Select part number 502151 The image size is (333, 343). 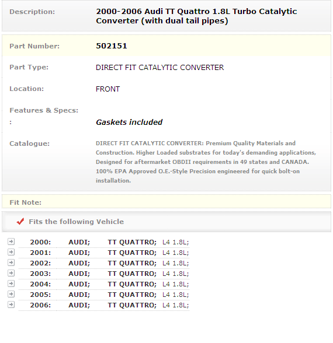point(112,46)
